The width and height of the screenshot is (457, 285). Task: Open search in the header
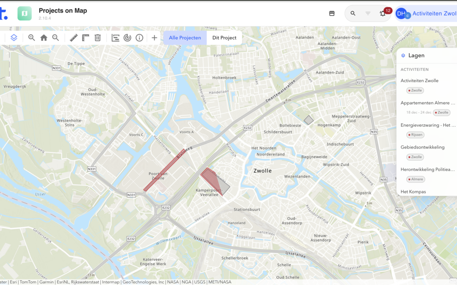click(353, 14)
